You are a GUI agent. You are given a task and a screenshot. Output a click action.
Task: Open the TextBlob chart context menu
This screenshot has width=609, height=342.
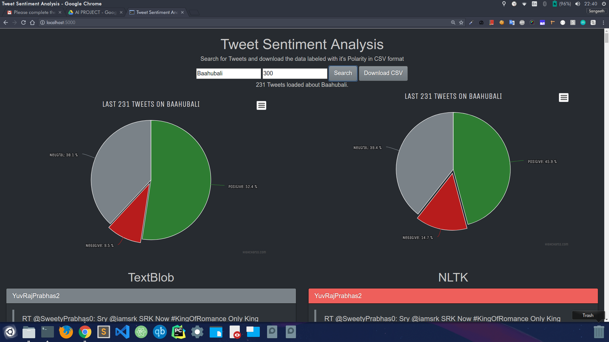click(x=261, y=105)
